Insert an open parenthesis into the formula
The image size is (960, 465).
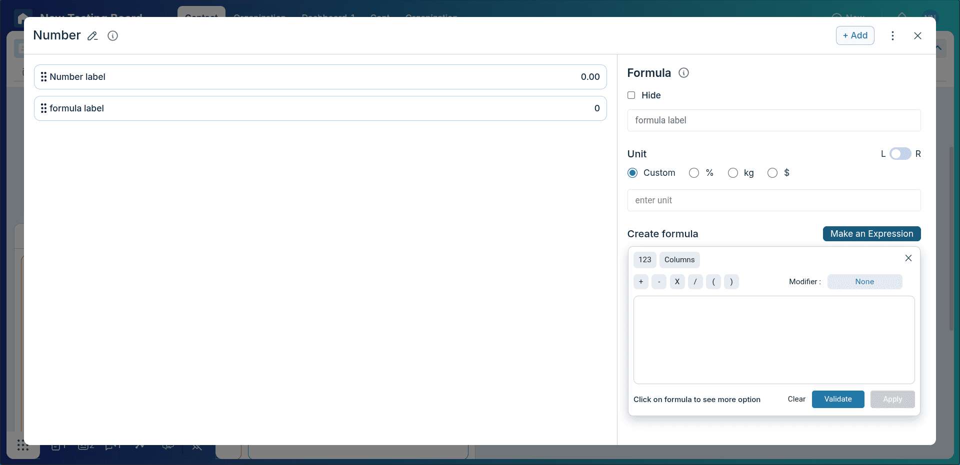click(x=713, y=281)
